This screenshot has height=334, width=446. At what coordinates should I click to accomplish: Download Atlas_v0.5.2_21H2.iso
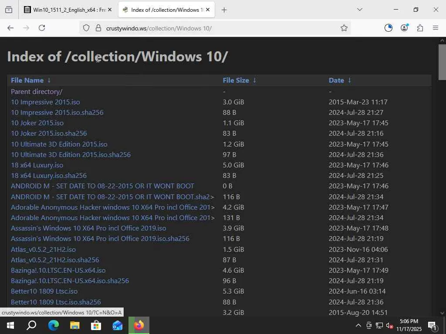43,249
